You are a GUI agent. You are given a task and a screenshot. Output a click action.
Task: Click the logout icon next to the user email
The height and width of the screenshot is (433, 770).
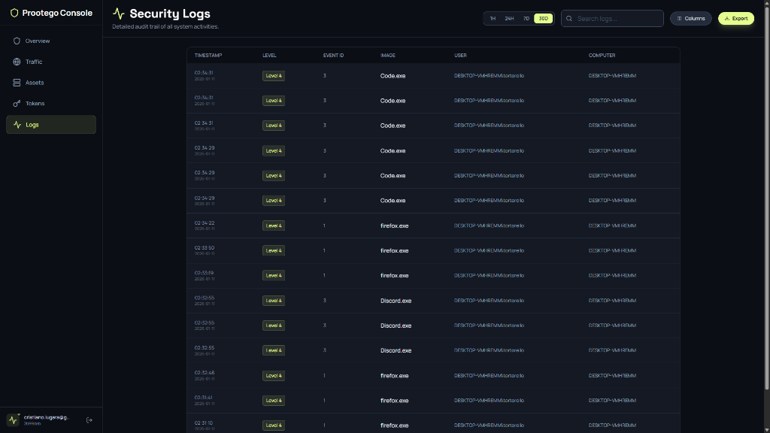coord(89,419)
